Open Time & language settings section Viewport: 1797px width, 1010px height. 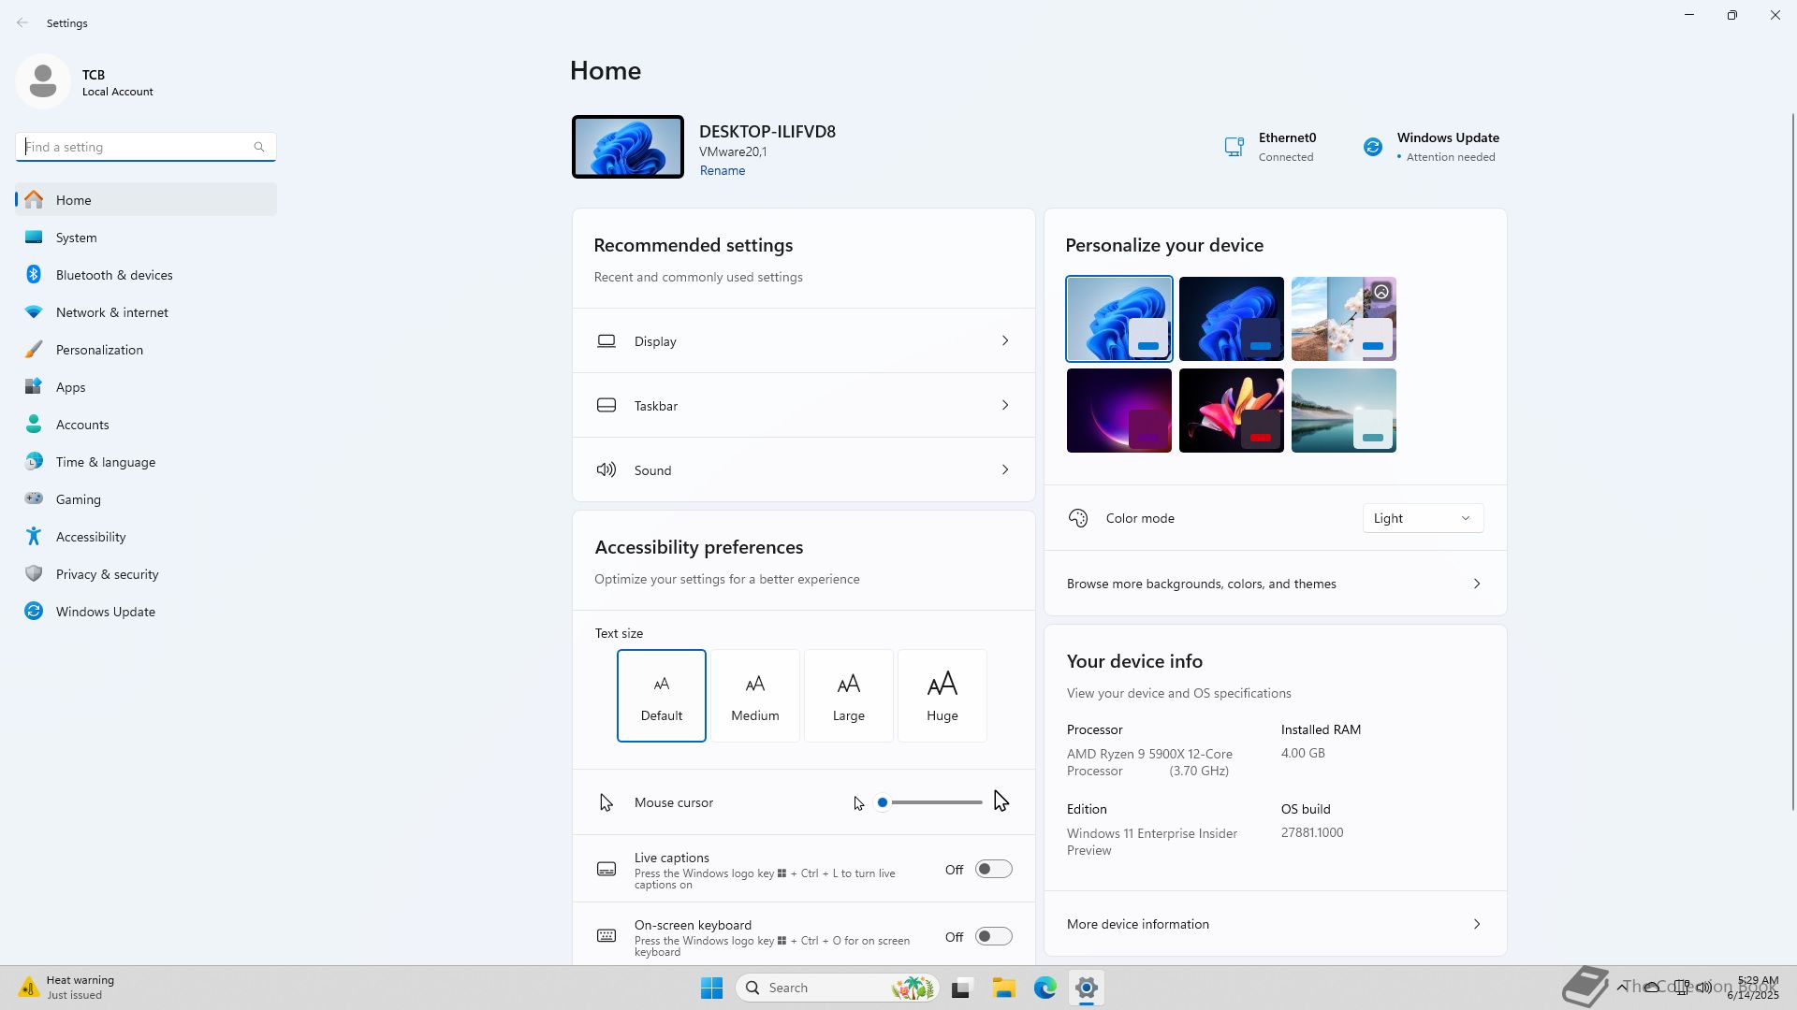coord(106,462)
